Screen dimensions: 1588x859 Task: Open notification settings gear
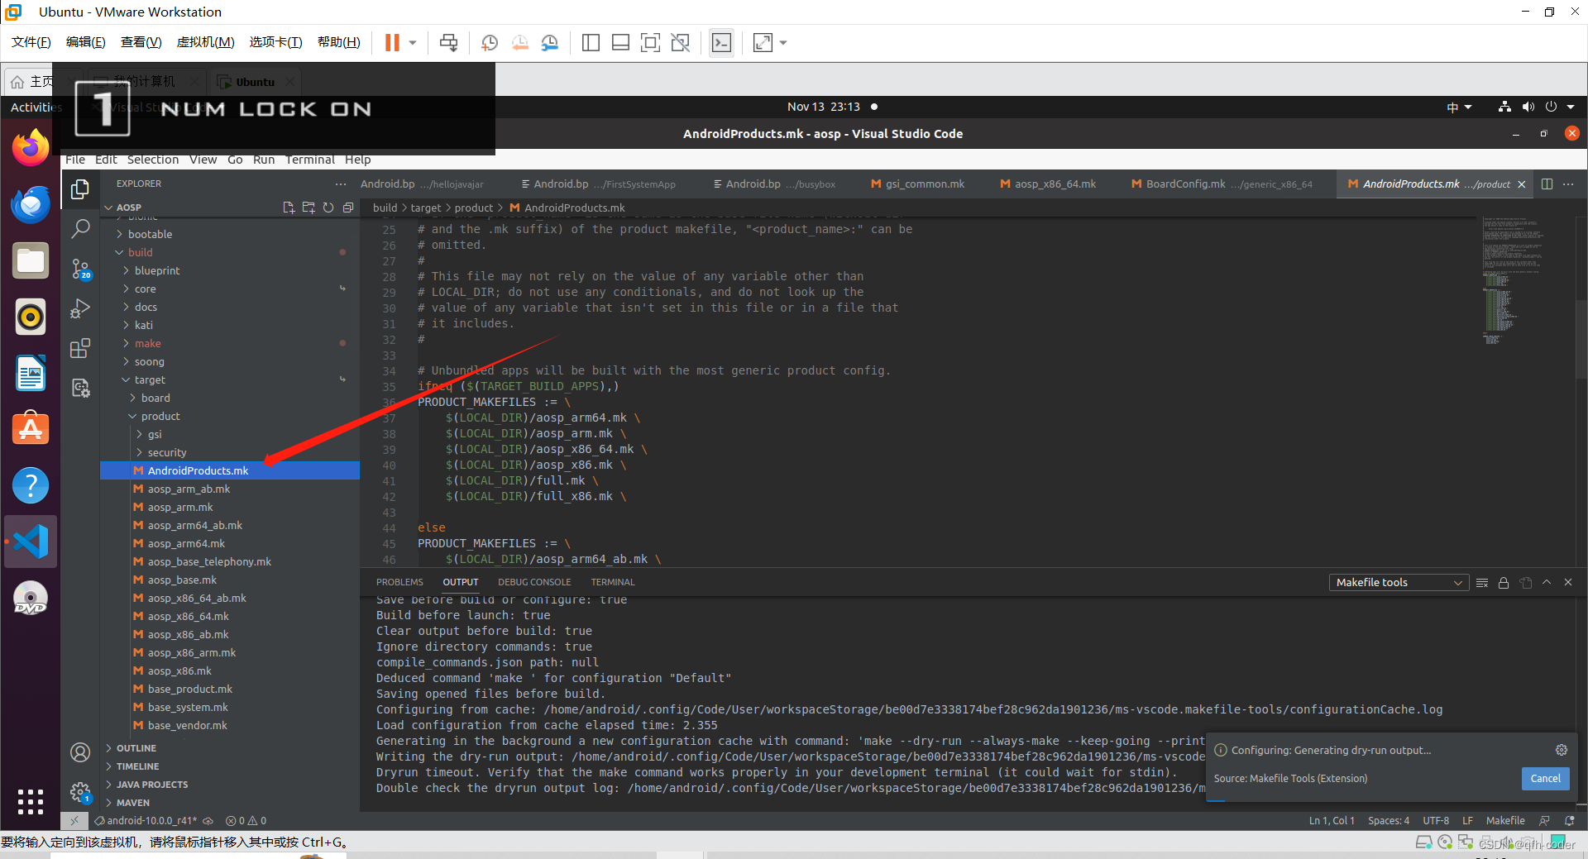(1562, 750)
